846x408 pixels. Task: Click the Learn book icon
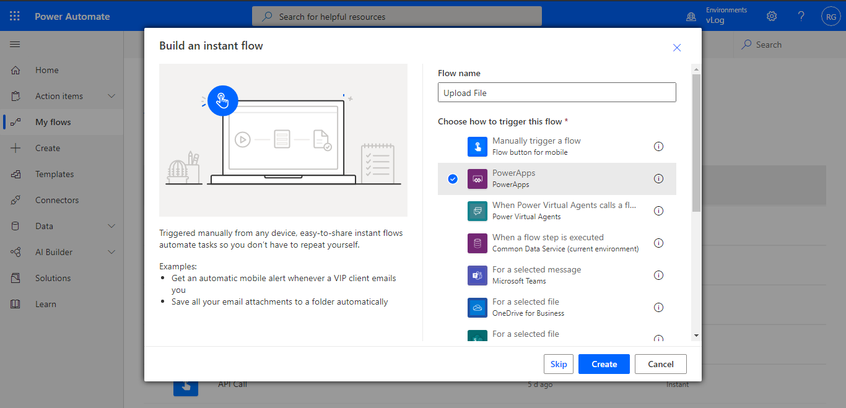point(16,304)
